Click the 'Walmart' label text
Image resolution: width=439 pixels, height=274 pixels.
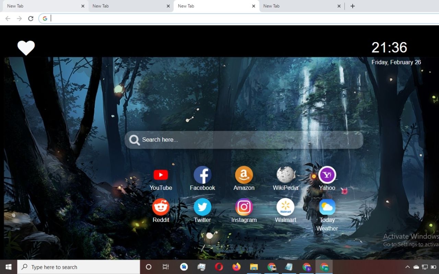point(285,220)
